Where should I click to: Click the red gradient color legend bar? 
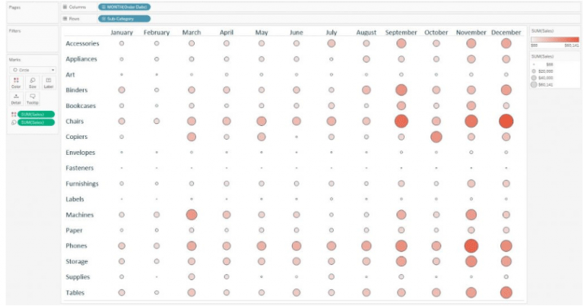point(554,39)
